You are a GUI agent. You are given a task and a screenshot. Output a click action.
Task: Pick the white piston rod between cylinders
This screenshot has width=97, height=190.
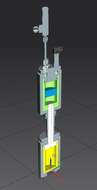click(51, 125)
